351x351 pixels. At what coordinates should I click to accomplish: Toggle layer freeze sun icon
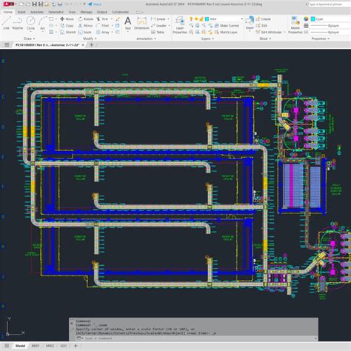click(x=196, y=19)
